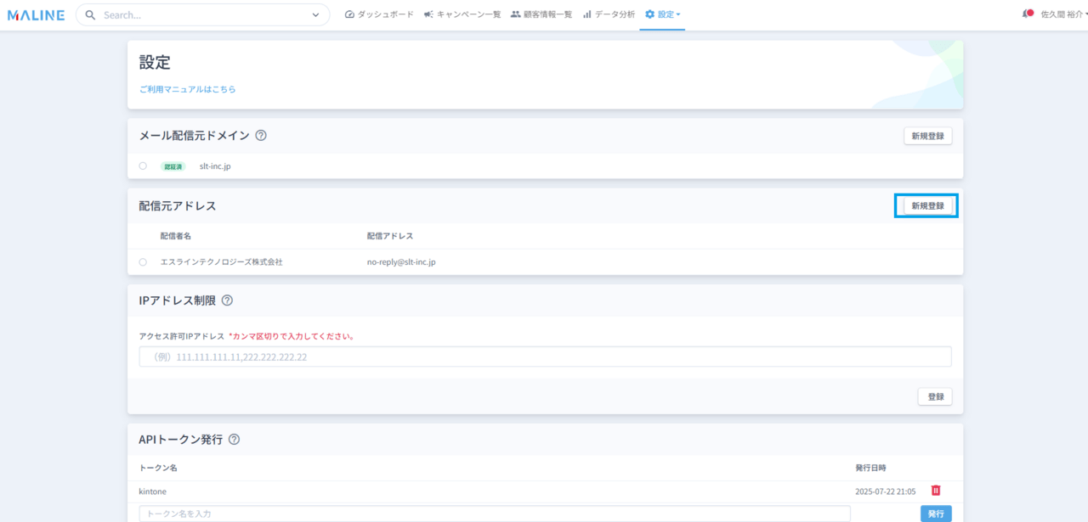Open データ分析 page
Screen dimensions: 1088x522
[609, 14]
